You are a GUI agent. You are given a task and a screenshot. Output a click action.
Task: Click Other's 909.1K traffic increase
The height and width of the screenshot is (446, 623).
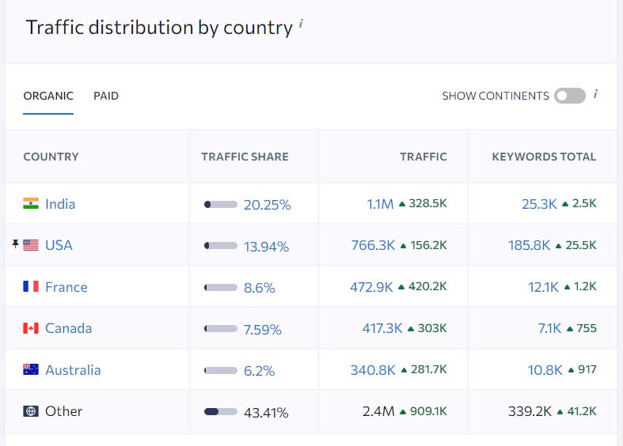(x=428, y=411)
